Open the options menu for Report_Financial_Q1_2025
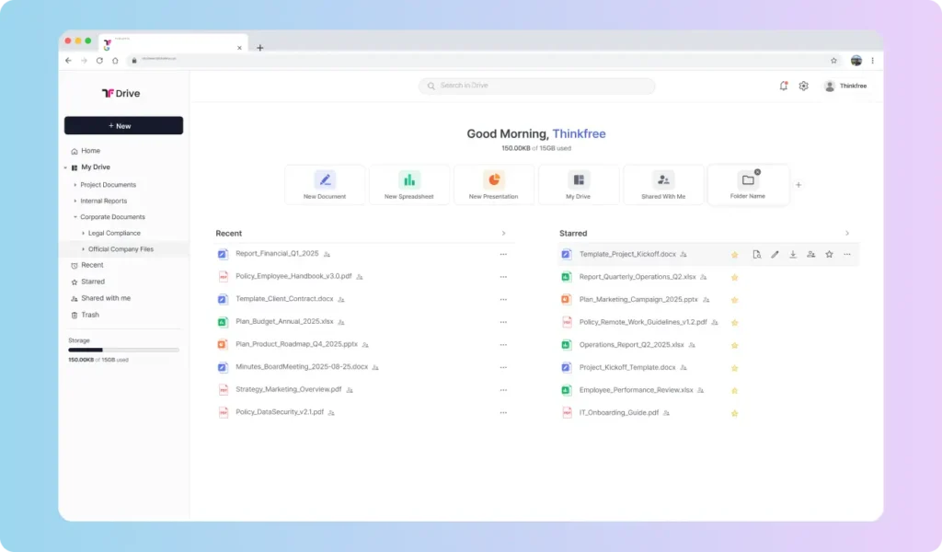The image size is (942, 552). (x=503, y=254)
